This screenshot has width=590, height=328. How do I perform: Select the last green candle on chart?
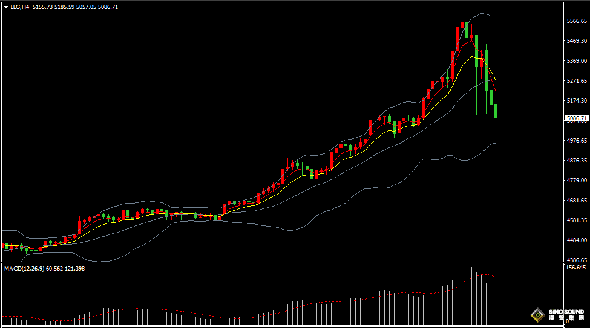pyautogui.click(x=496, y=111)
